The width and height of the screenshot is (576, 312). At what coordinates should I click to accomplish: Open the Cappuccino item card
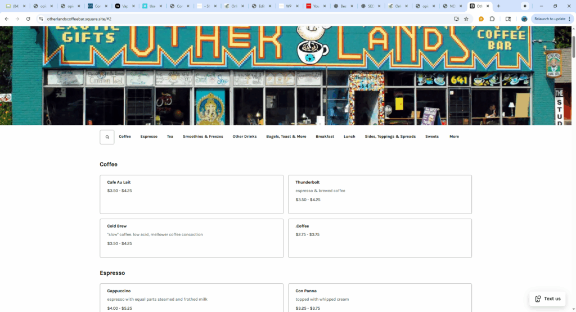[x=191, y=298]
